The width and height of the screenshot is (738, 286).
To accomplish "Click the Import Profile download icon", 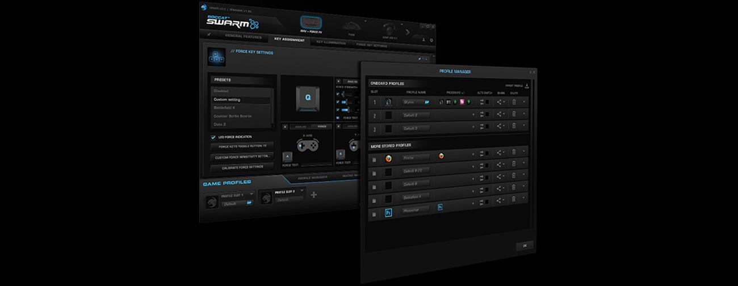I will click(527, 86).
